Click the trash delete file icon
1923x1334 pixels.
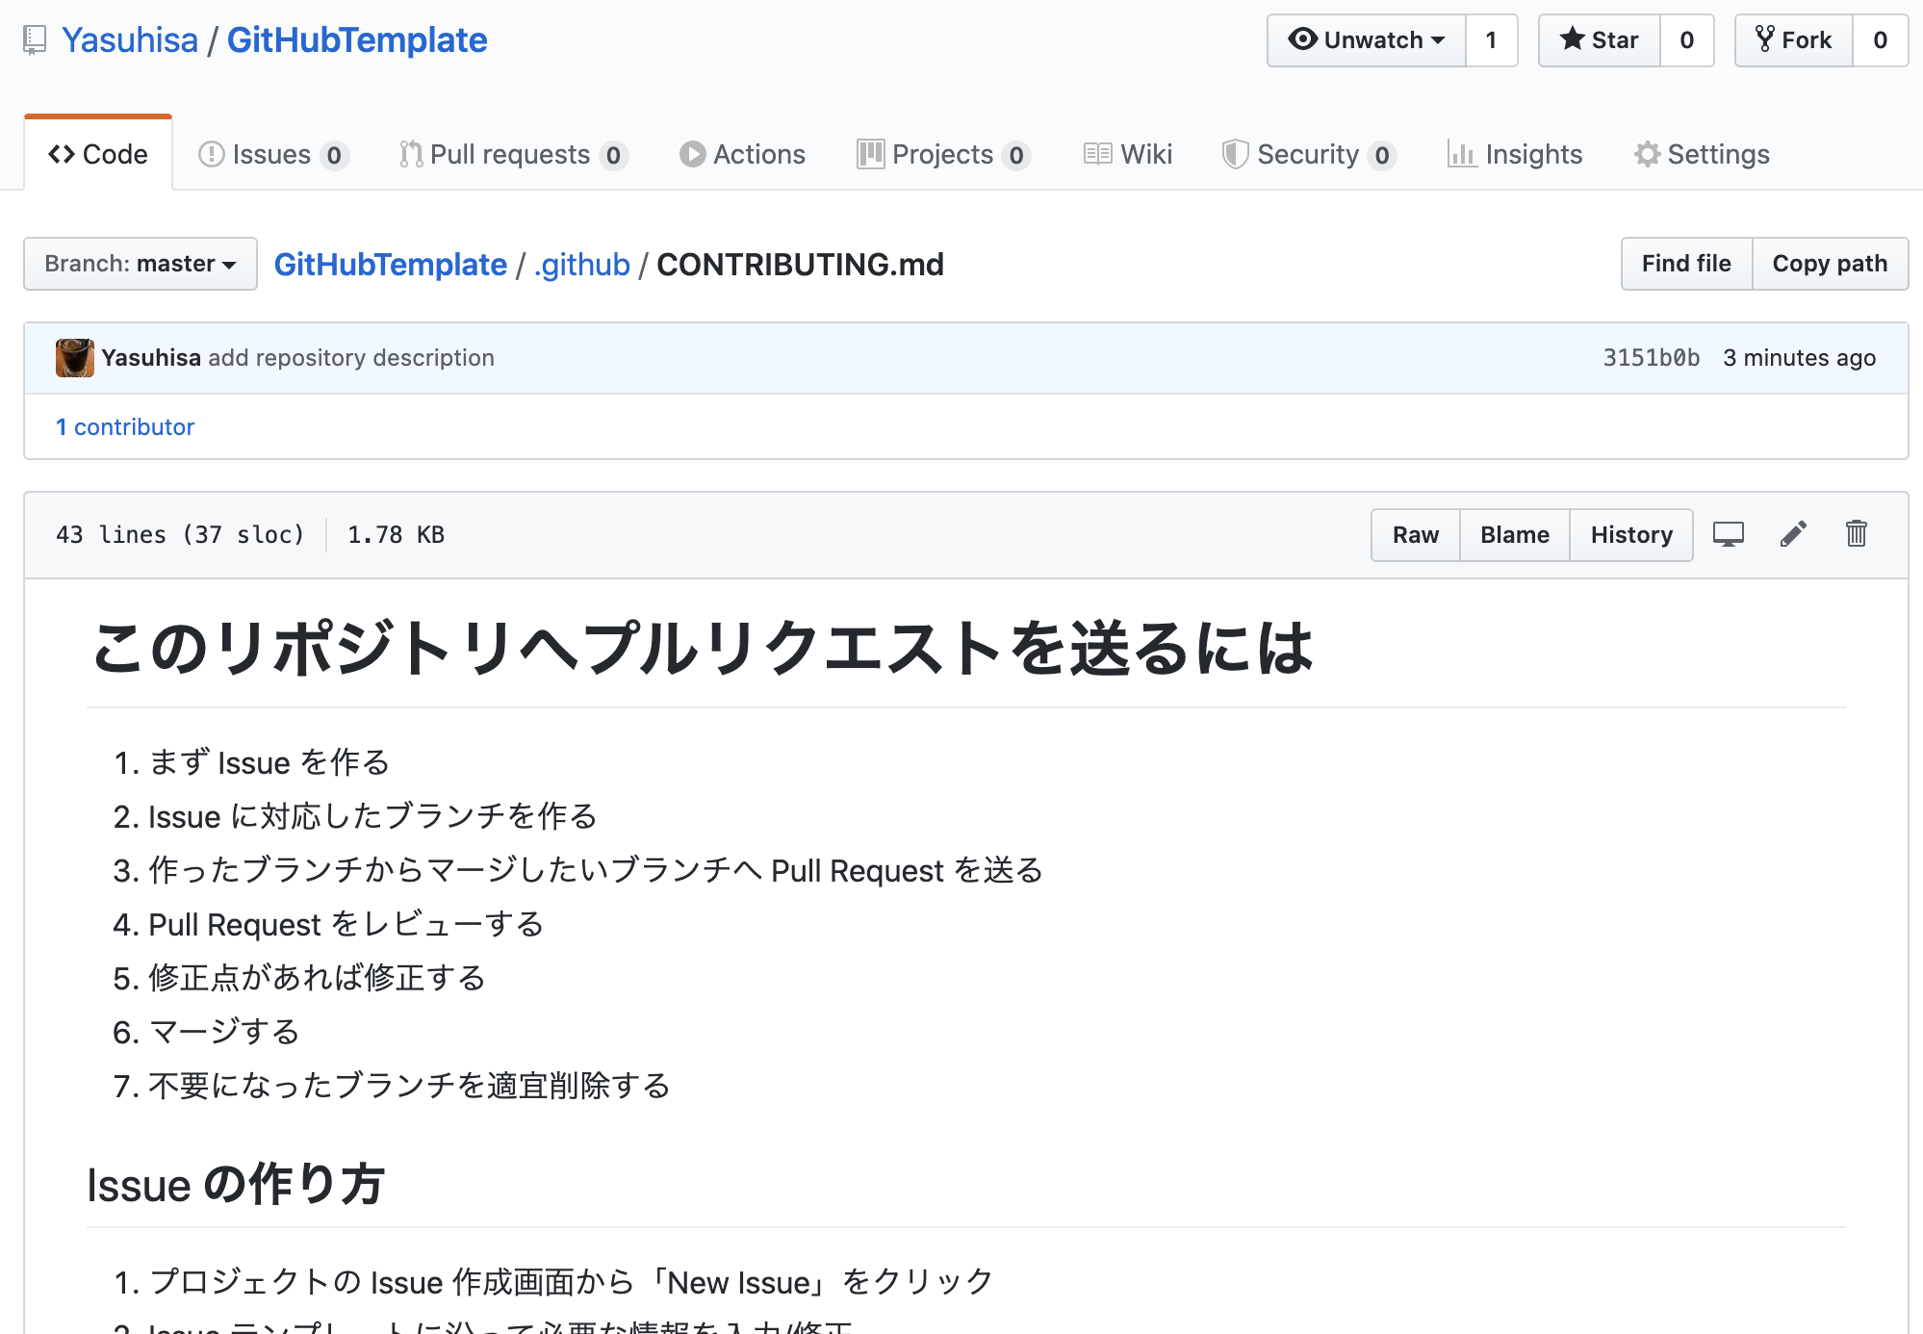pos(1856,534)
